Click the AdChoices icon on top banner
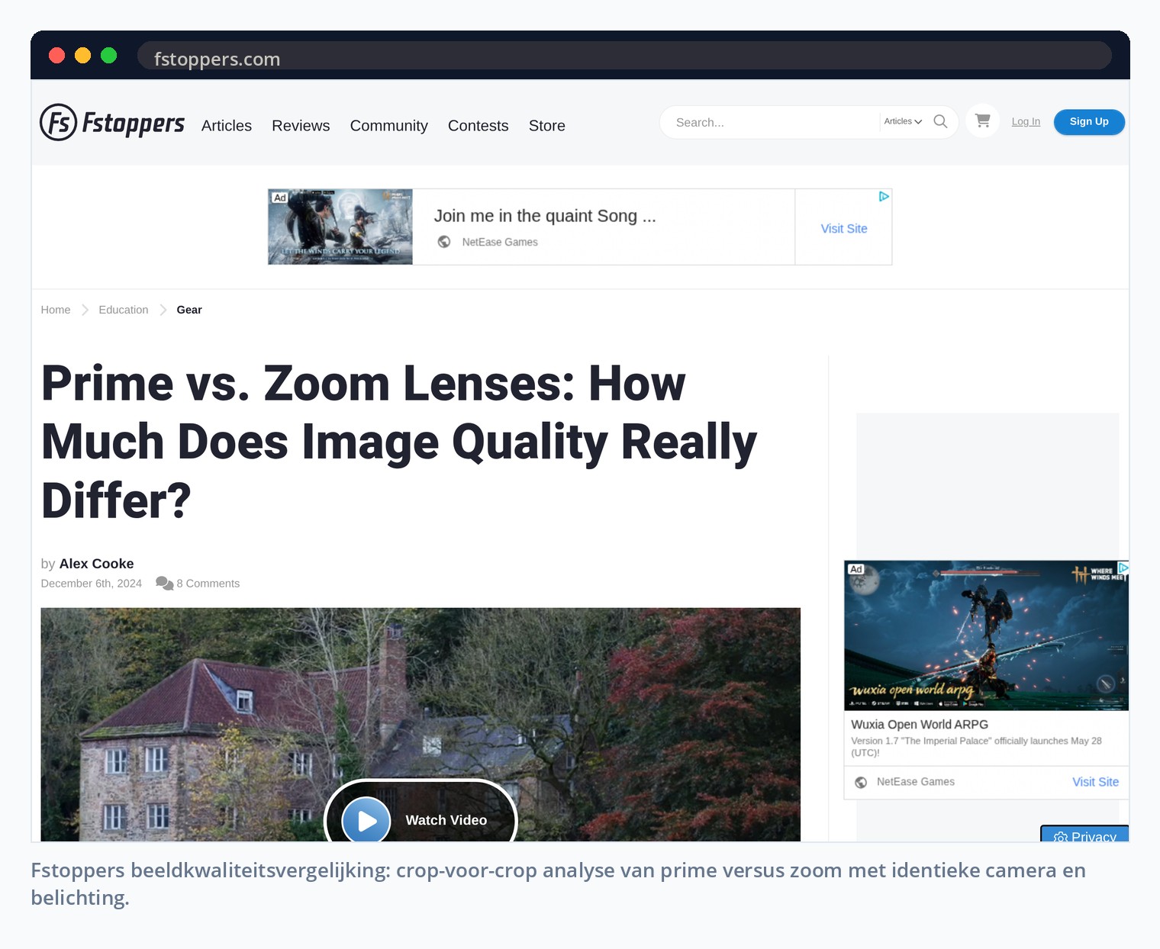The height and width of the screenshot is (949, 1160). pyautogui.click(x=884, y=196)
